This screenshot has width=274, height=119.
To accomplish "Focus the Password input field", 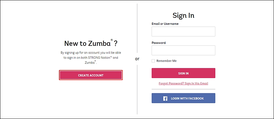I will [x=183, y=51].
